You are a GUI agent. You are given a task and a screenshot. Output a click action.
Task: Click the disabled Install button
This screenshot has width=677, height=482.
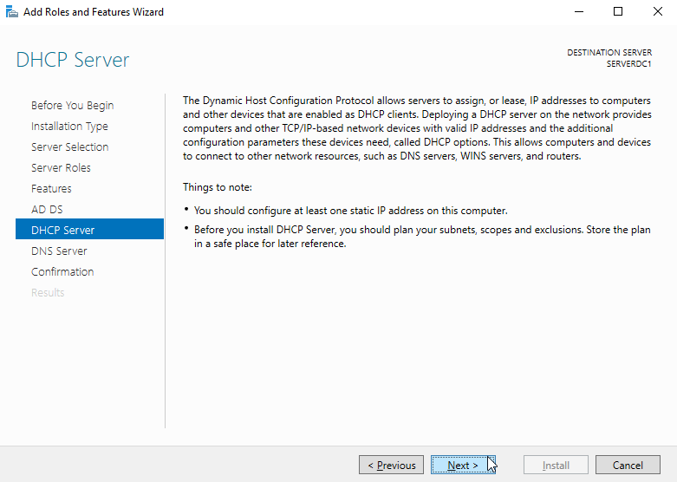tap(557, 465)
